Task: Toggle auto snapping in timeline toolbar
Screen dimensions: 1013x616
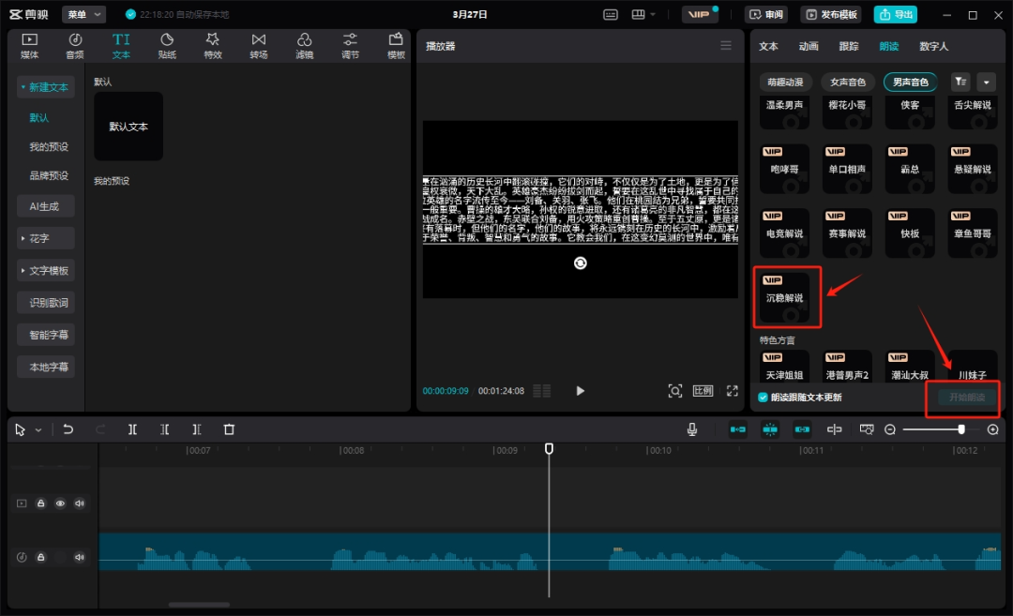Action: click(x=770, y=429)
